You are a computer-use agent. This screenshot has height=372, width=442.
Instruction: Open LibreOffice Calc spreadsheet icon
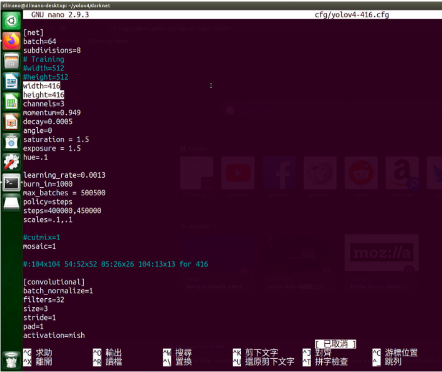click(x=11, y=101)
